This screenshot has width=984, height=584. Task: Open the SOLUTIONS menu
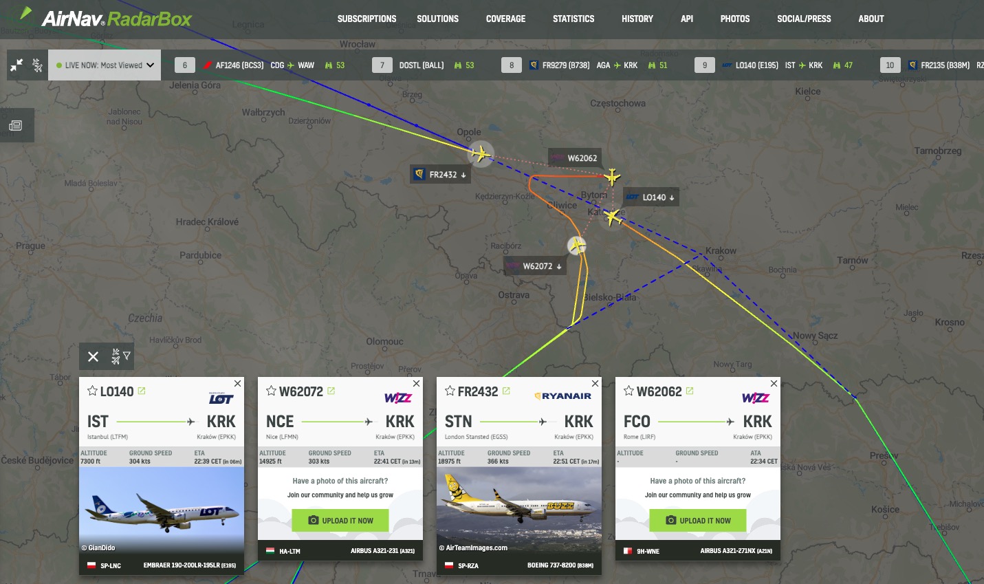(437, 19)
